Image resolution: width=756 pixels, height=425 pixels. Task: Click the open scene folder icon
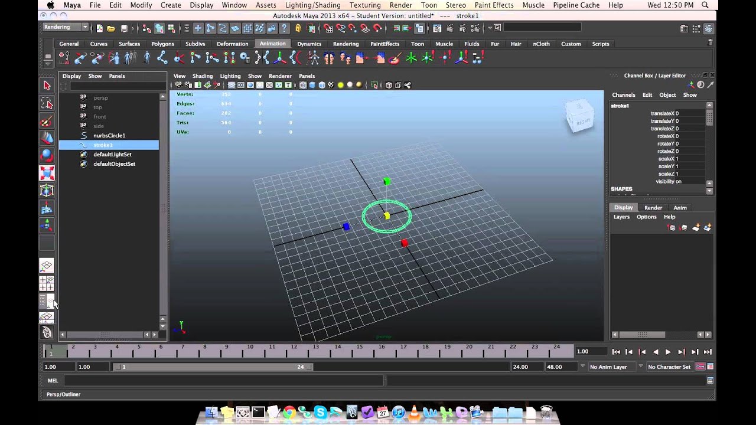pyautogui.click(x=111, y=28)
